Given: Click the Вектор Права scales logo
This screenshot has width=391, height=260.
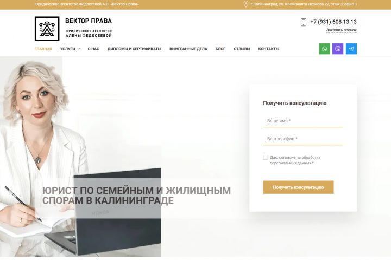Looking at the screenshot, I should 47,29.
